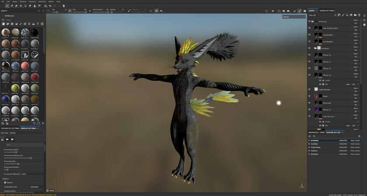Open the Python menu

point(51,2)
